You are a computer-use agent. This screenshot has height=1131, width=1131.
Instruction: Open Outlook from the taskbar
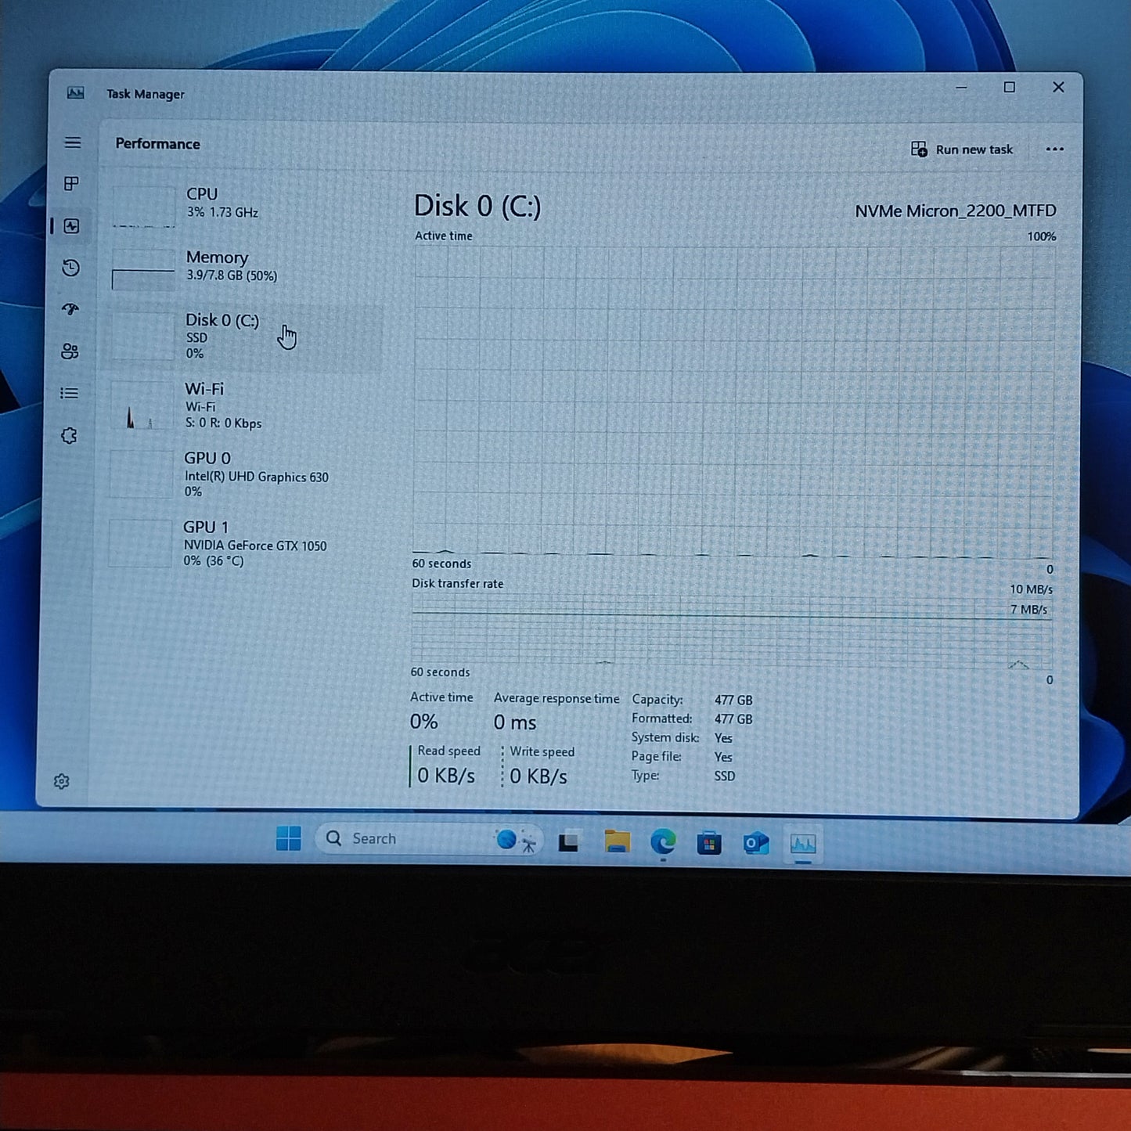(756, 843)
